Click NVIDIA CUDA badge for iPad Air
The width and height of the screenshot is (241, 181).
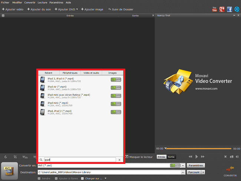pyautogui.click(x=116, y=88)
